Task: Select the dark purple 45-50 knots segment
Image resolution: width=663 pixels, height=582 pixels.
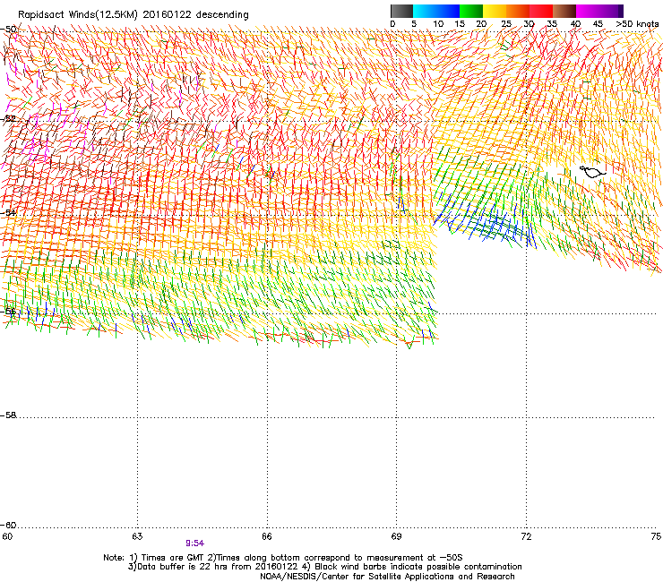Action: tap(611, 11)
